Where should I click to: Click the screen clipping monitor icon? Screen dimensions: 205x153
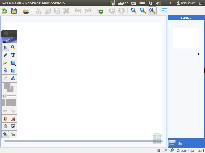[x=13, y=126]
